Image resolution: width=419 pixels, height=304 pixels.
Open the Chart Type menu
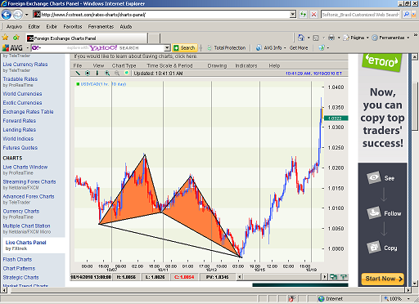[124, 65]
